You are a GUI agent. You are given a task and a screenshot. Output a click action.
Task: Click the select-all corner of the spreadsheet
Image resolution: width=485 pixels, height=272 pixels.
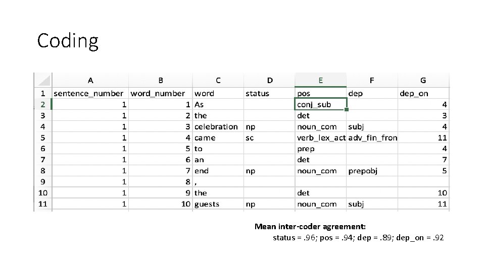(43, 80)
